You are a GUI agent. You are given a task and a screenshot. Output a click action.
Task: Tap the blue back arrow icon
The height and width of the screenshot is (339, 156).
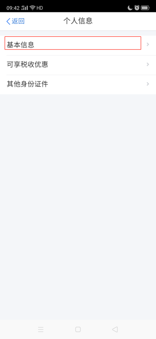coord(8,21)
